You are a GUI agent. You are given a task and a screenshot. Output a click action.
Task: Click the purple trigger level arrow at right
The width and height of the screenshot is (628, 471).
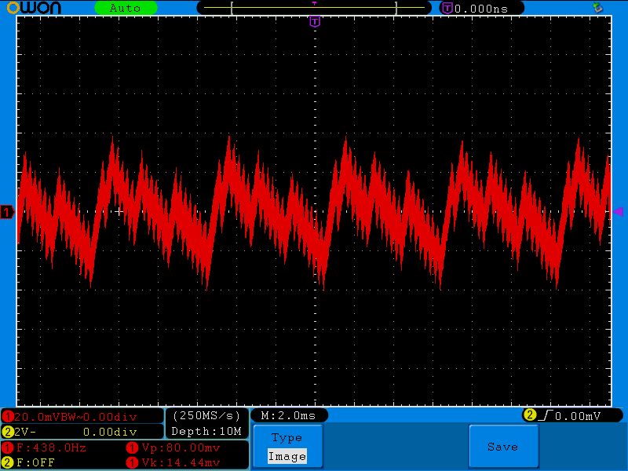click(618, 211)
